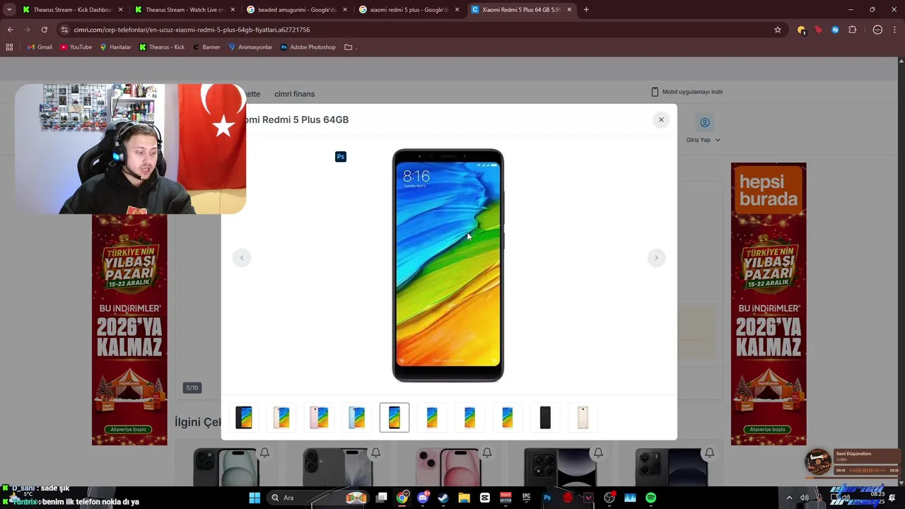
Task: Reload the current page
Action: point(44,30)
